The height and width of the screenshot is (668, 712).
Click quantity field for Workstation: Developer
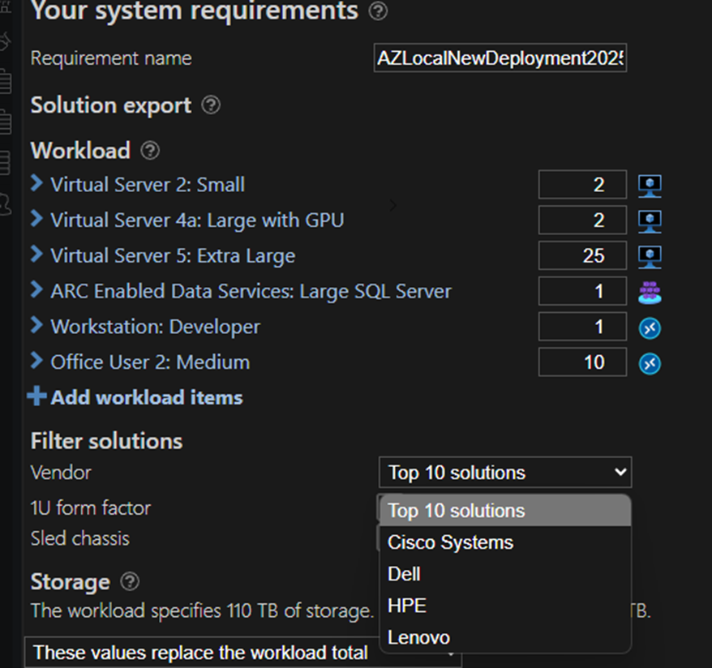pyautogui.click(x=582, y=326)
